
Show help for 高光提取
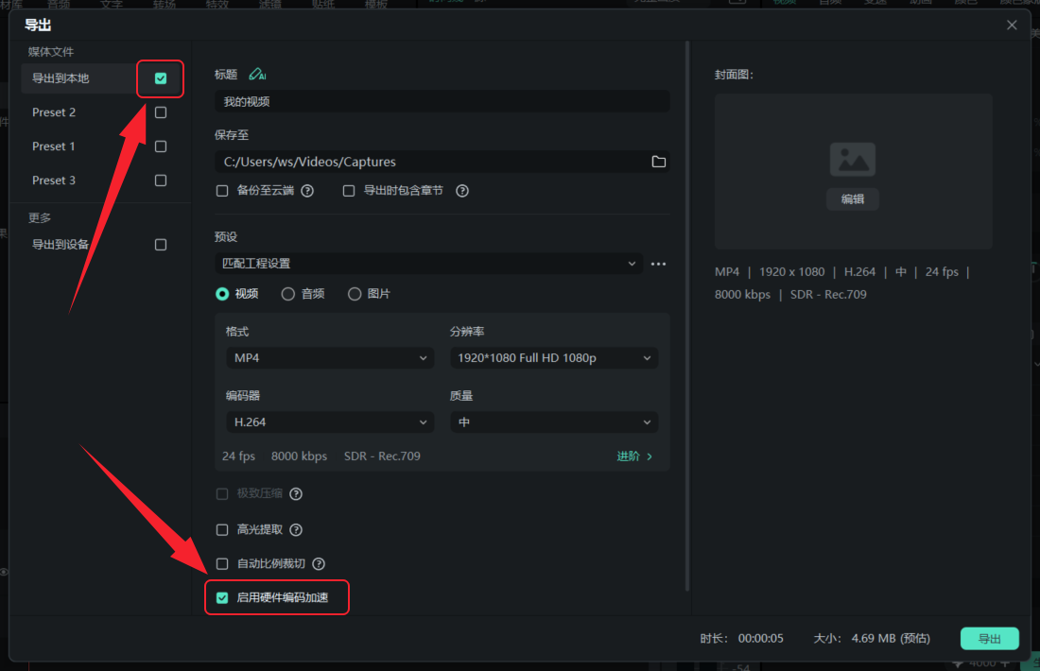tap(296, 530)
